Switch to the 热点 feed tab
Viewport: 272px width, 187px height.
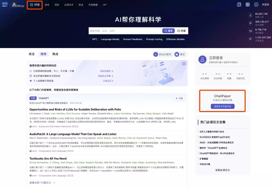pyautogui.click(x=55, y=54)
